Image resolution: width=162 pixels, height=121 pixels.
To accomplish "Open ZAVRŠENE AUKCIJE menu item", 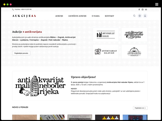I will click(x=77, y=16).
